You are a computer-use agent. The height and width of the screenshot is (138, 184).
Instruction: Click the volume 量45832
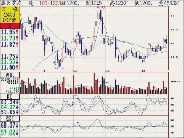(169, 3)
